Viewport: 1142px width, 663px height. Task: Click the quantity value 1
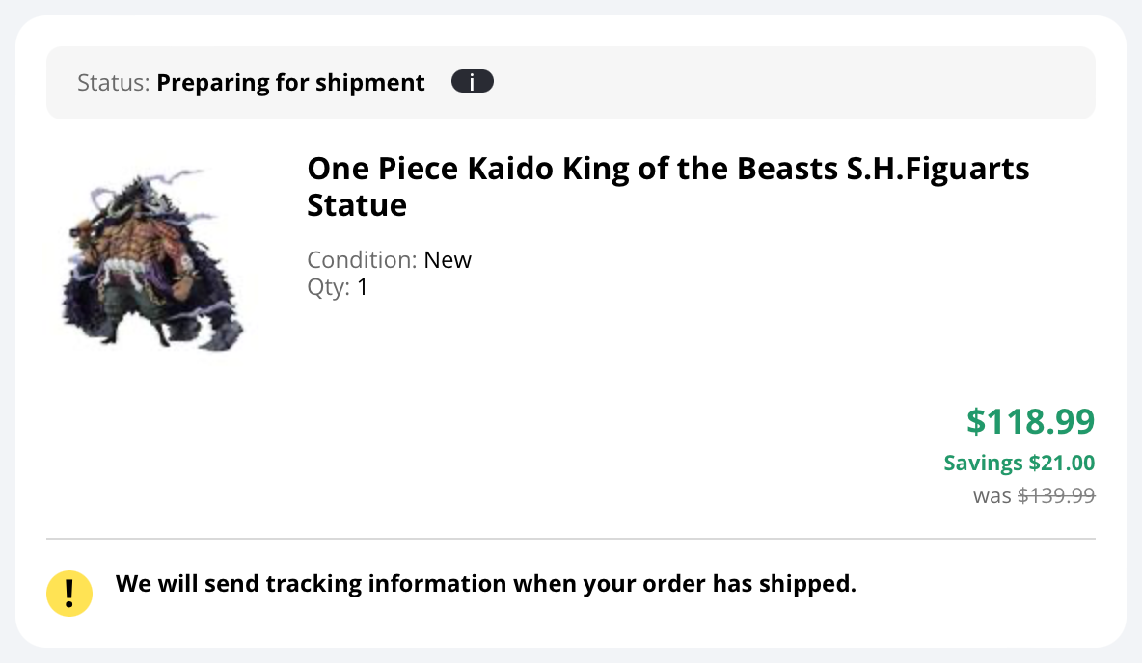pos(362,287)
